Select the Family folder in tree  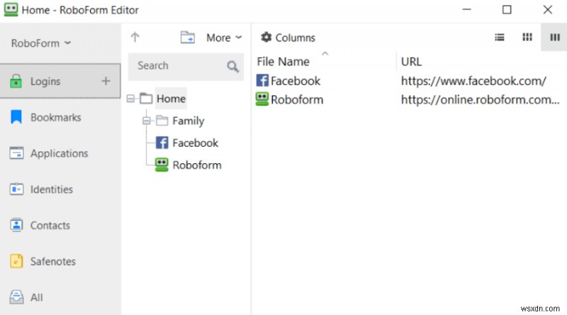pos(188,121)
